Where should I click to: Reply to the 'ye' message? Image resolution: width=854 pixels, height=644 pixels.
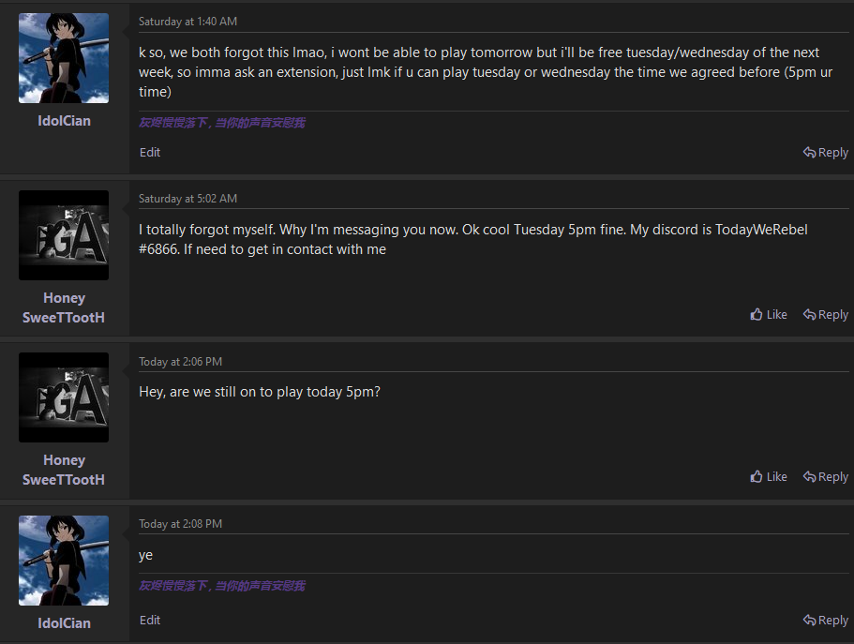[826, 621]
